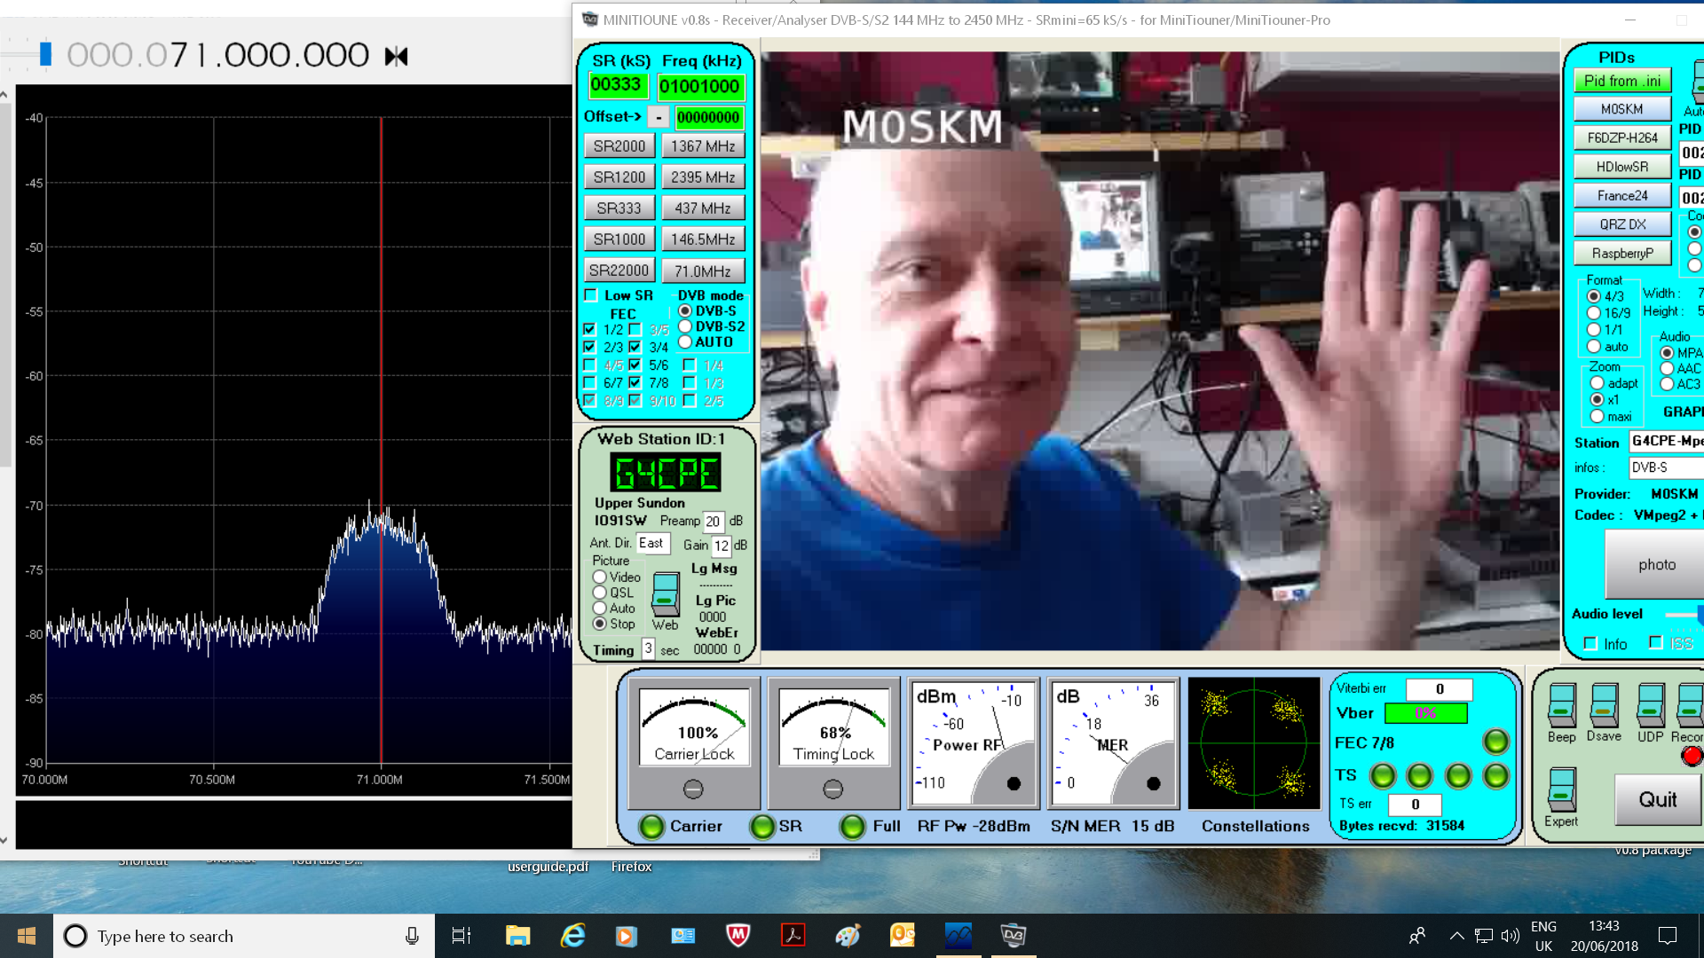1704x958 pixels.
Task: Choose adapt zoom option
Action: [1597, 383]
